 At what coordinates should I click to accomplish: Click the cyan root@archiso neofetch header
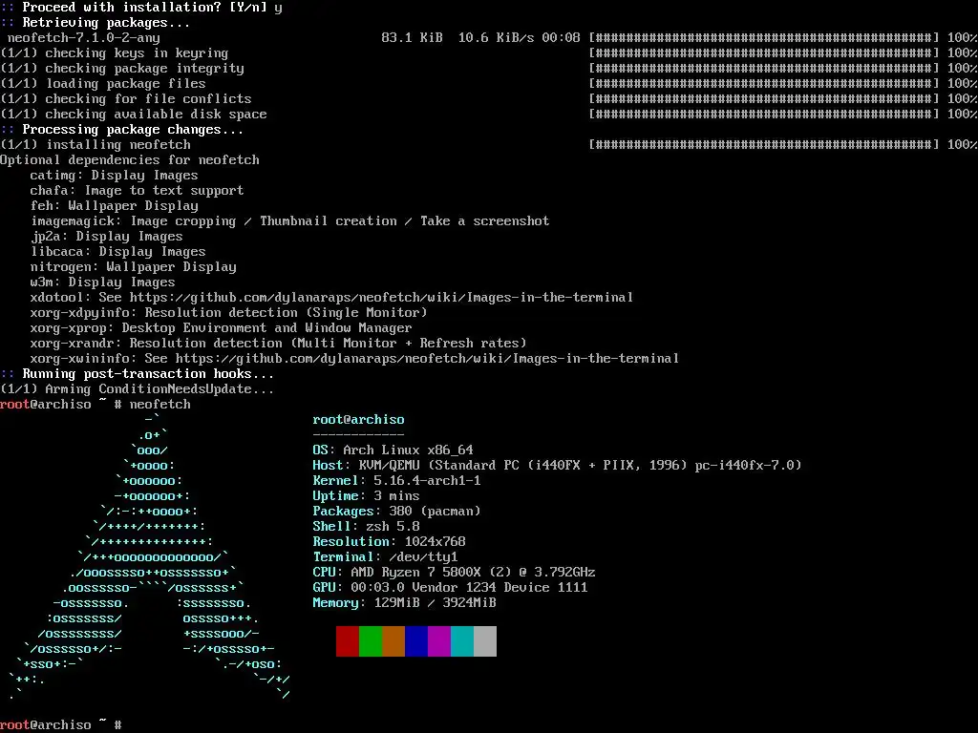[358, 420]
